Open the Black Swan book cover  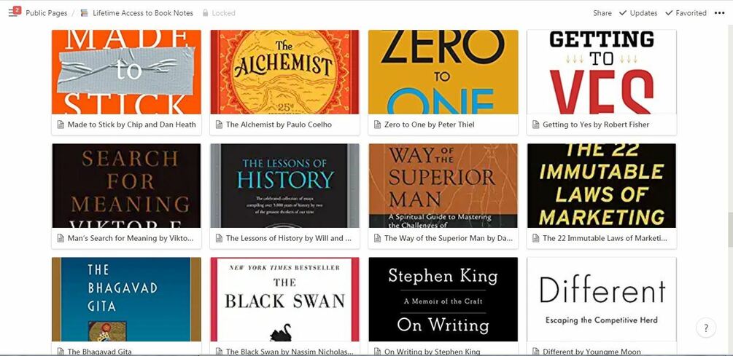tap(284, 299)
